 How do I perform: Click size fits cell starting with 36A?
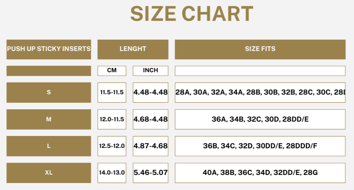[x=260, y=119]
